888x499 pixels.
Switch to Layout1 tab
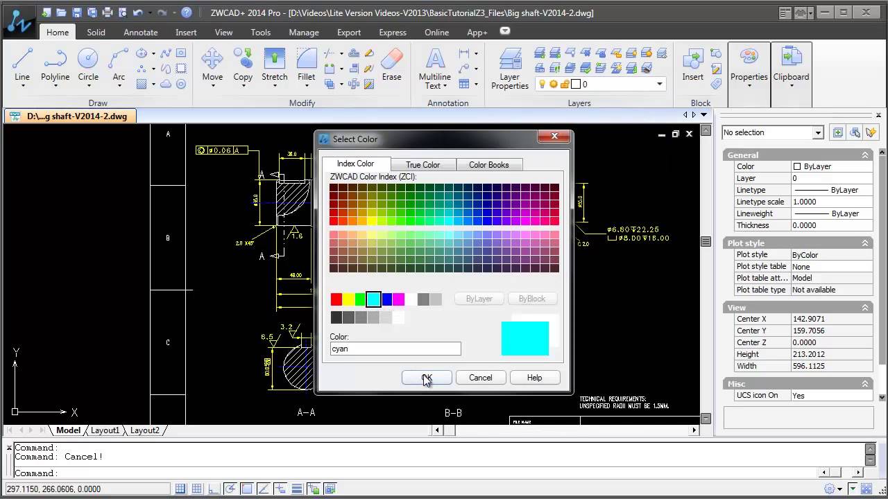coord(105,430)
